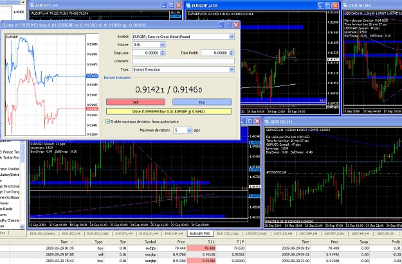Click the Navigator vertical scrollbar thumb

coord(22,153)
